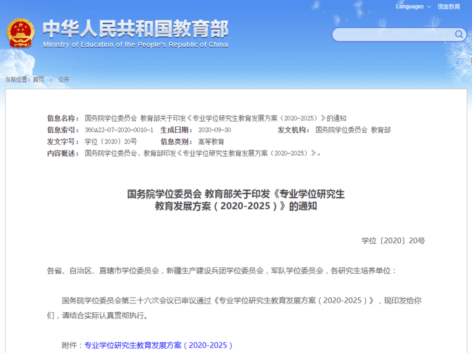The image size is (472, 353).
Task: Open the 公开 breadcrumb section
Action: pos(63,79)
